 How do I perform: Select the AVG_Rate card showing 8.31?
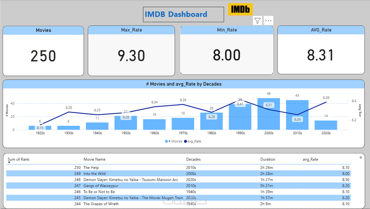coord(321,50)
